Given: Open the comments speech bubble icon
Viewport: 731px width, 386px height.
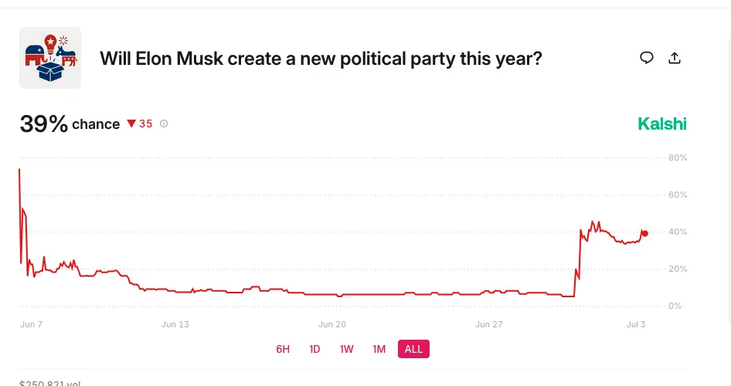Looking at the screenshot, I should (646, 58).
